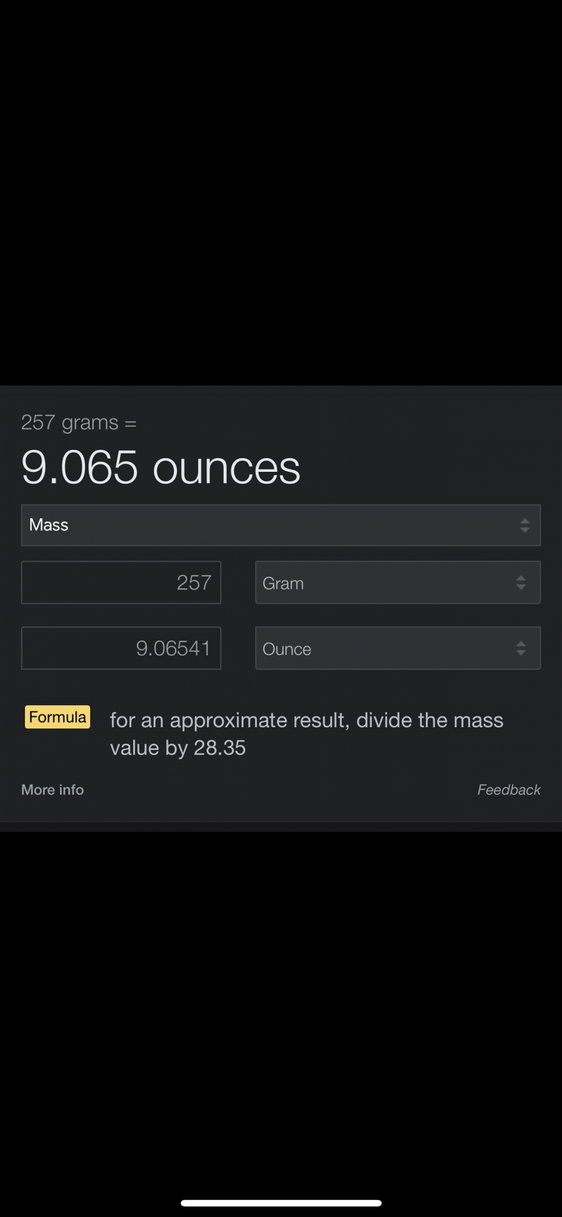
Task: Open the Mass category dropdown
Action: click(x=280, y=525)
